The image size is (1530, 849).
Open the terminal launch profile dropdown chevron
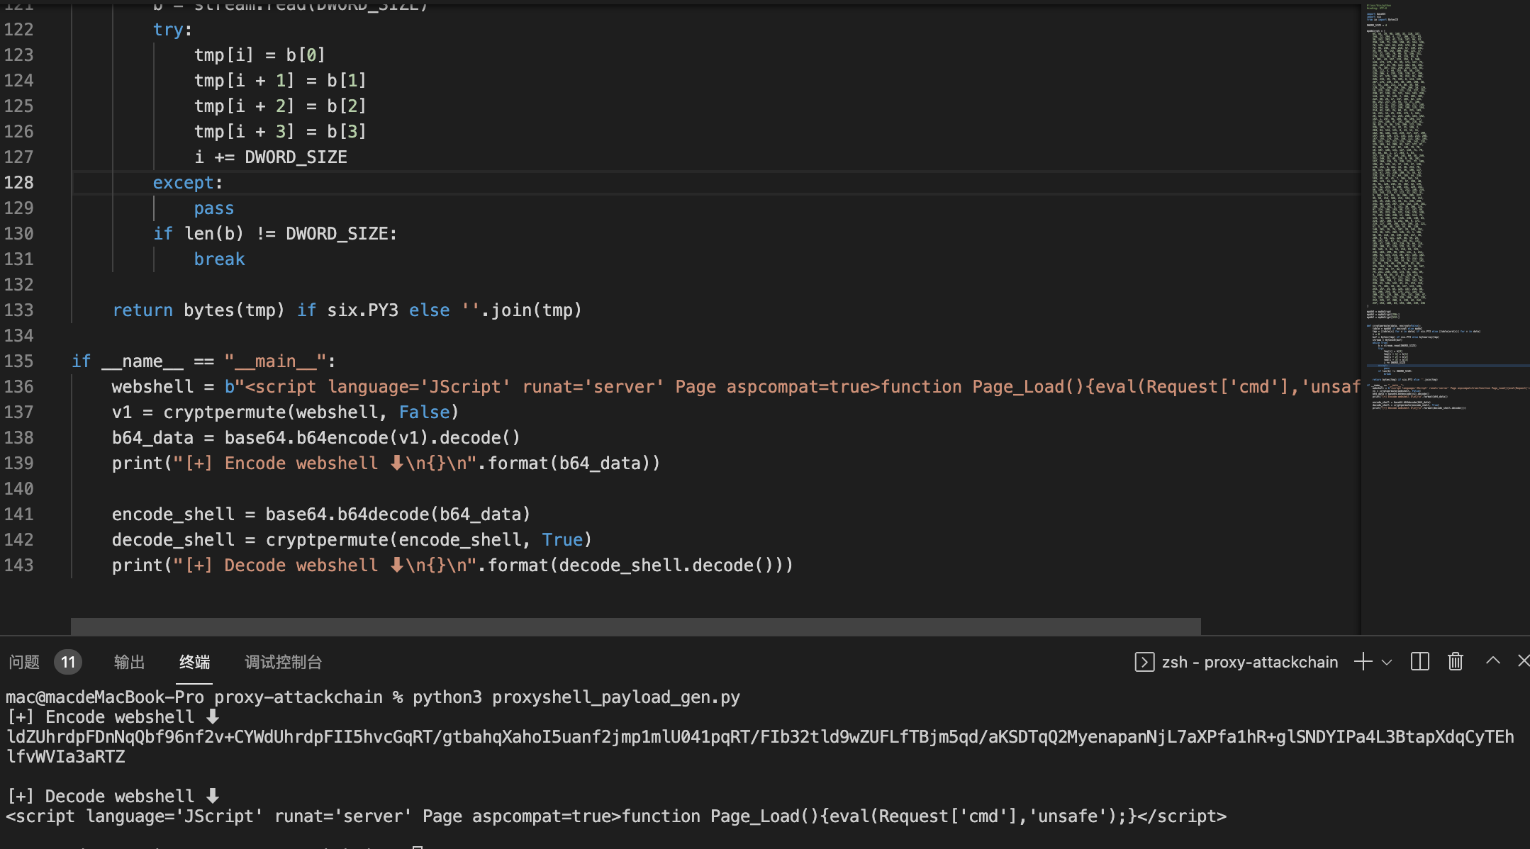click(x=1387, y=662)
